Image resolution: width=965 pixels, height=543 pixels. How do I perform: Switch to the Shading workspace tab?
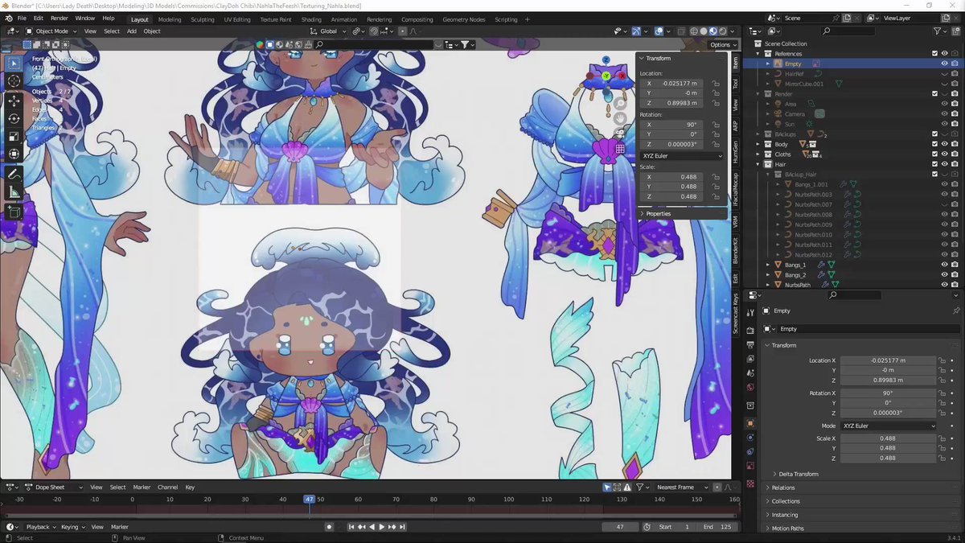click(312, 19)
